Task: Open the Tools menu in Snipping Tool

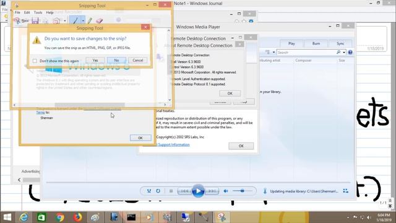Action: 38,12
